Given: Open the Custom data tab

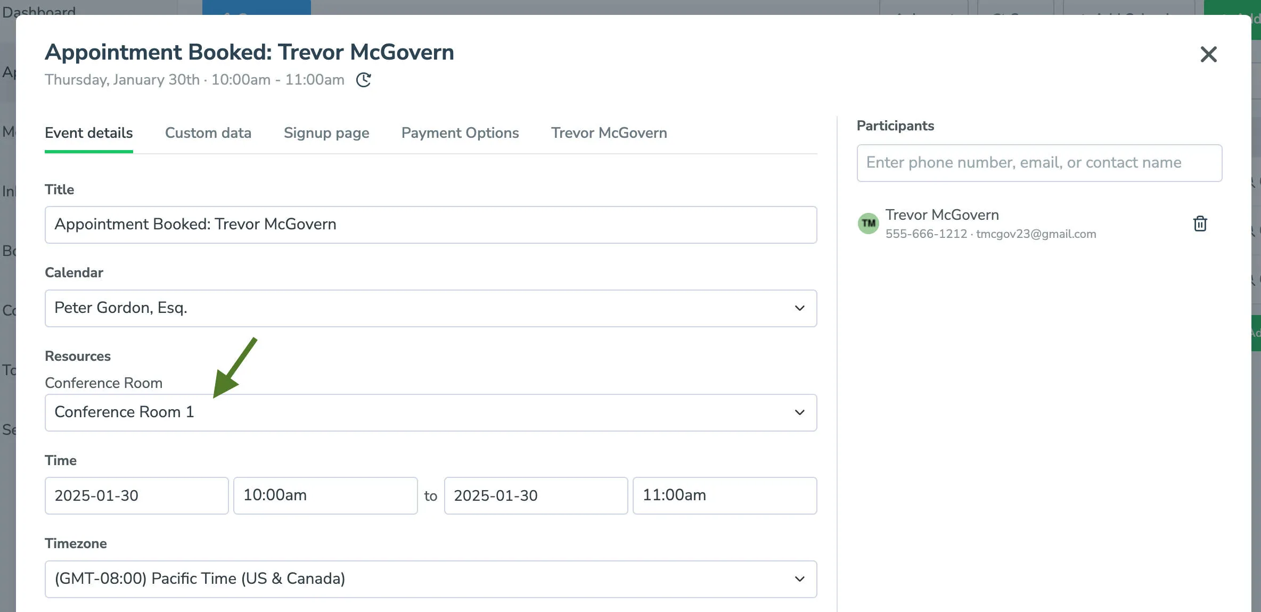Looking at the screenshot, I should pos(208,133).
